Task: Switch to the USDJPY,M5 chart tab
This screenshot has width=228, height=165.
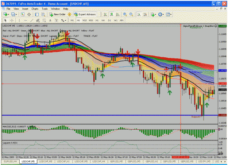Action: tap(204, 161)
